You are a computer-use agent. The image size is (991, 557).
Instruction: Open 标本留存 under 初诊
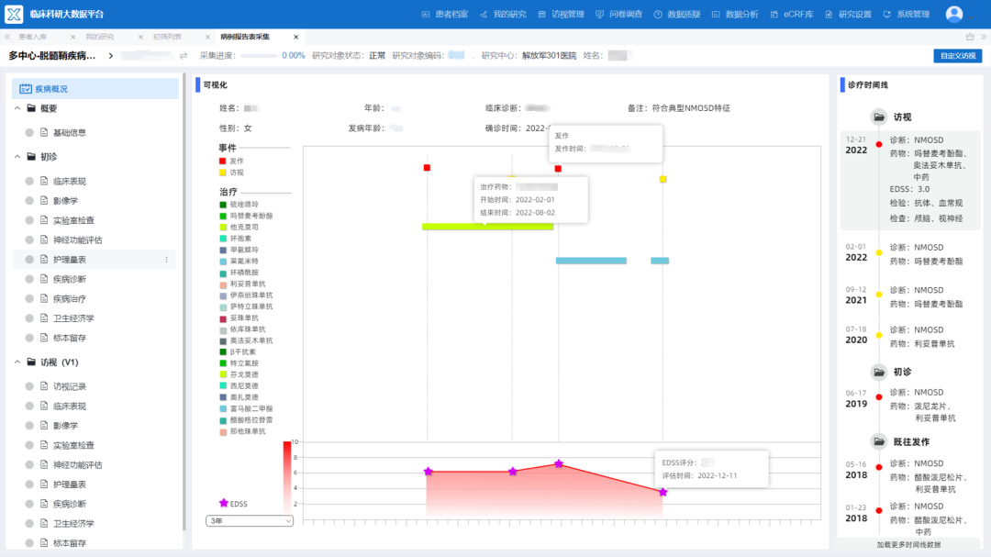tap(70, 338)
